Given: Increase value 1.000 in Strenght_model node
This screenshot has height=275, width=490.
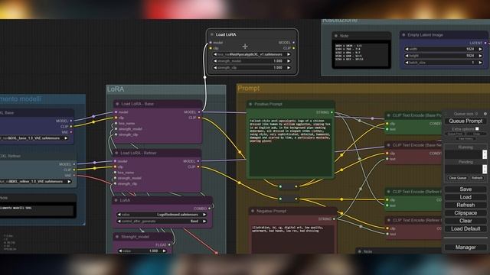Looking at the screenshot, I should (x=165, y=251).
